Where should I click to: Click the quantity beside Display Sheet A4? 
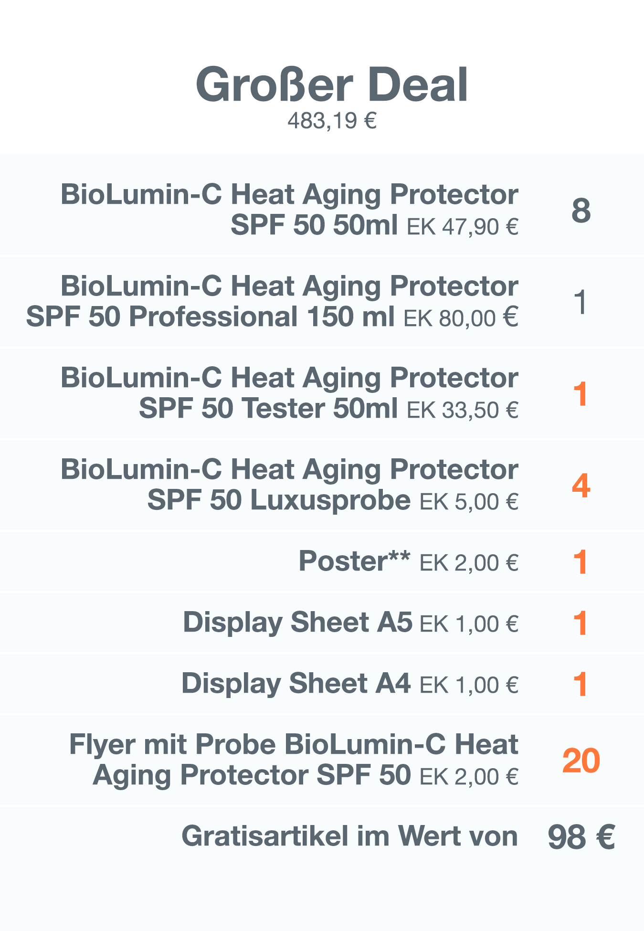tap(581, 684)
